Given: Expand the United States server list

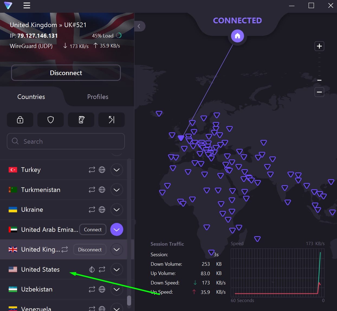Looking at the screenshot, I should (117, 270).
